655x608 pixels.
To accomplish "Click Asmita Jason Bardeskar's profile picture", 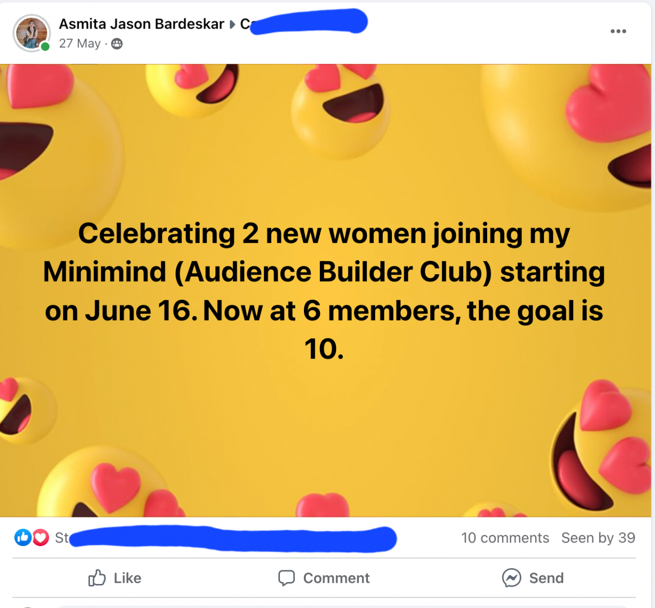I will (x=31, y=33).
